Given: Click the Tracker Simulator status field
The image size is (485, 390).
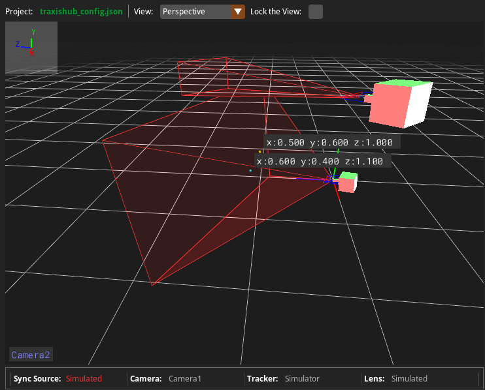Looking at the screenshot, I should (302, 378).
